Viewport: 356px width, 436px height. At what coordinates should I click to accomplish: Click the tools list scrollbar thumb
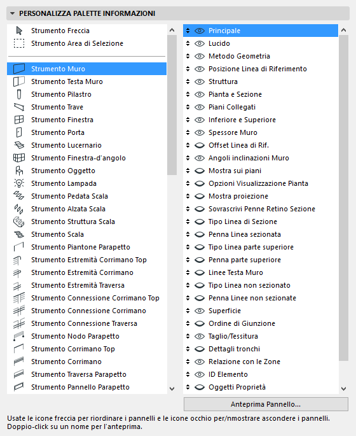click(172, 105)
